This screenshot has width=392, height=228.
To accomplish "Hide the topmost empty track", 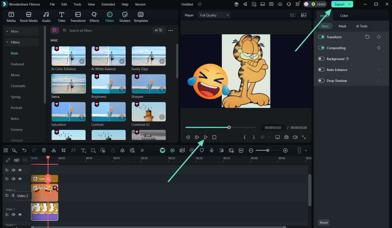I will coord(20,170).
